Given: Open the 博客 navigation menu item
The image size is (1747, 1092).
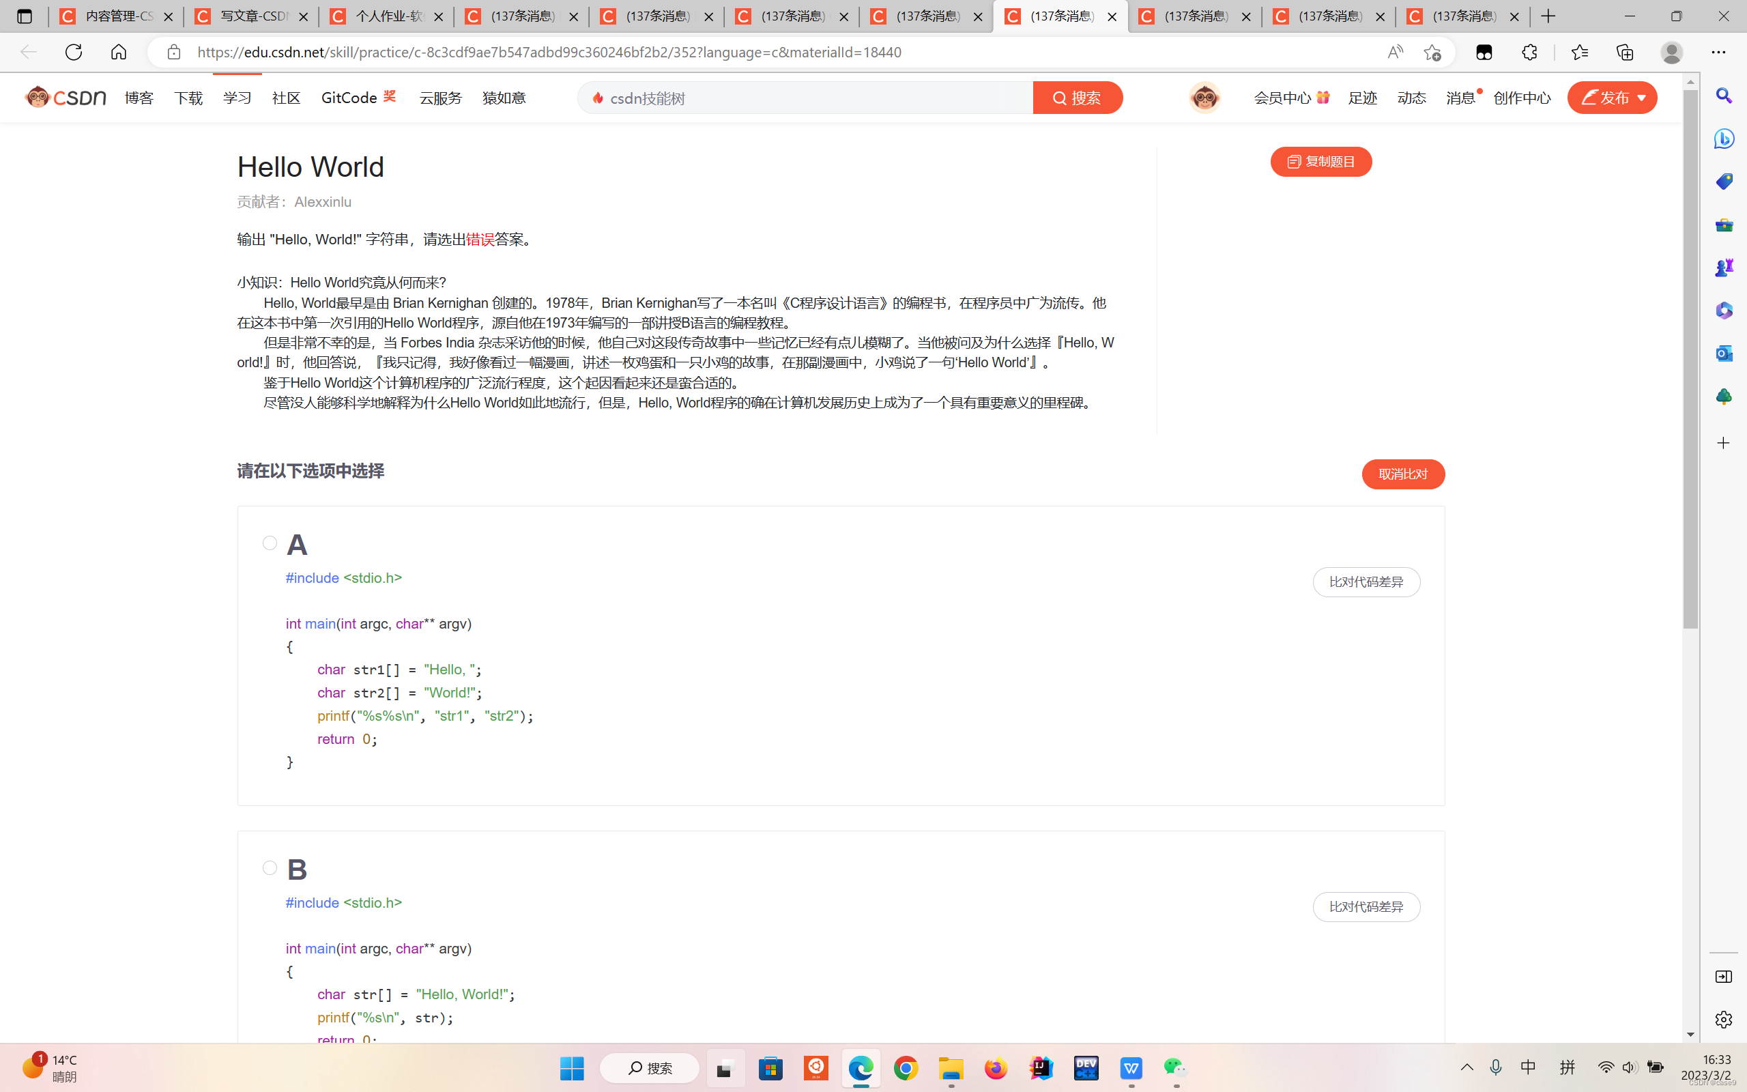Looking at the screenshot, I should 139,98.
